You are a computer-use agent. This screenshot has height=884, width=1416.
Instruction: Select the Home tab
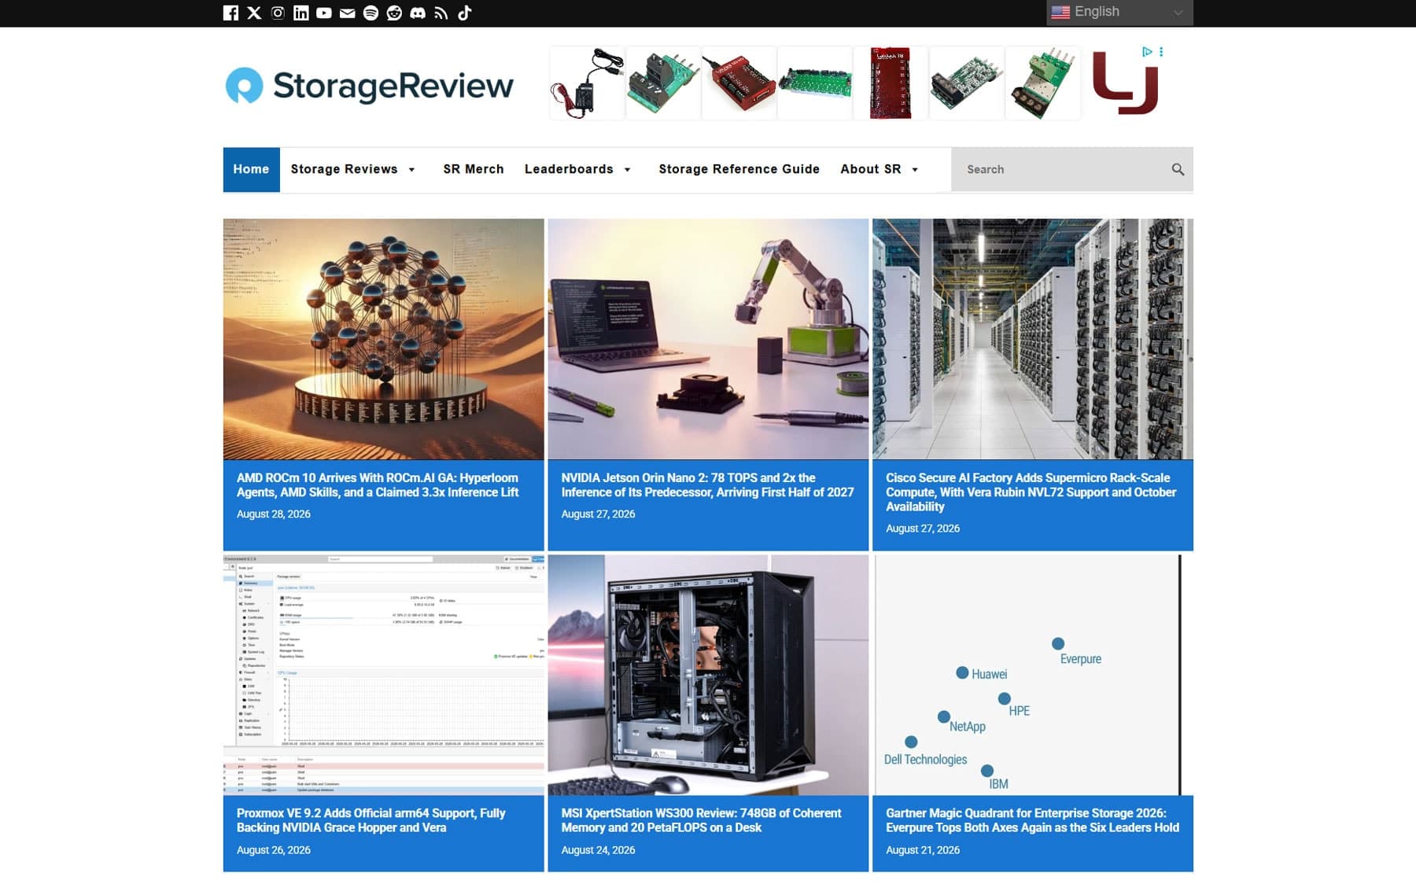point(251,169)
